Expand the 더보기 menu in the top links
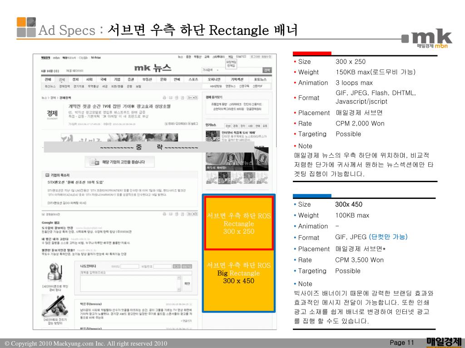 pyautogui.click(x=241, y=57)
